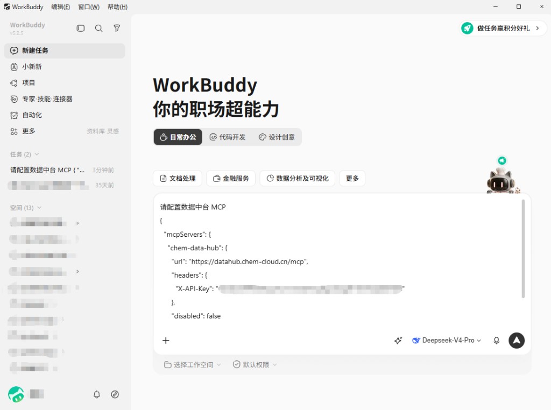Click the filter funnel icon in sidebar
Viewport: 551px width, 410px height.
(x=117, y=28)
